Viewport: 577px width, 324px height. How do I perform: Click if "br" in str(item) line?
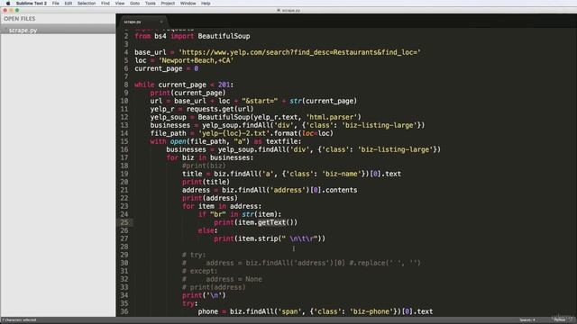pos(240,214)
